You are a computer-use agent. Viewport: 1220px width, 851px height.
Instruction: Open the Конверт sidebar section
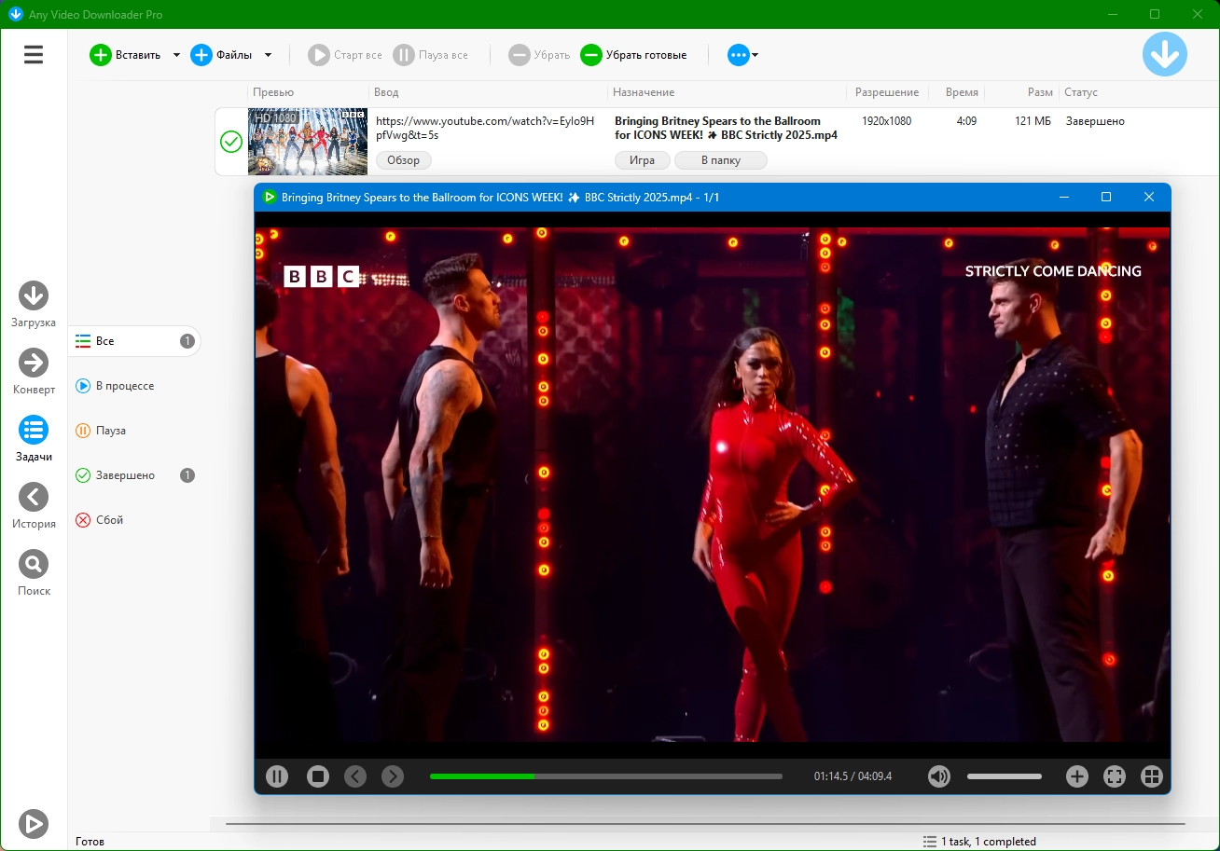(34, 363)
